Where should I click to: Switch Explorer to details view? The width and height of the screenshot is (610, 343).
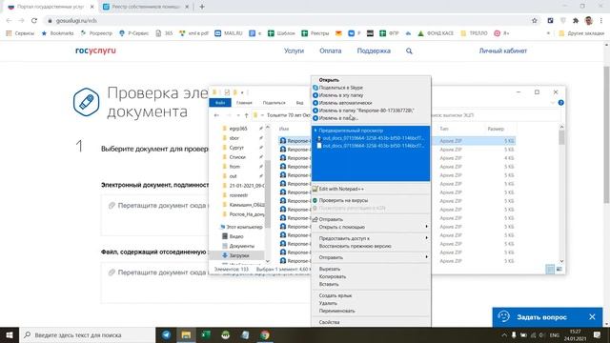[x=550, y=269]
